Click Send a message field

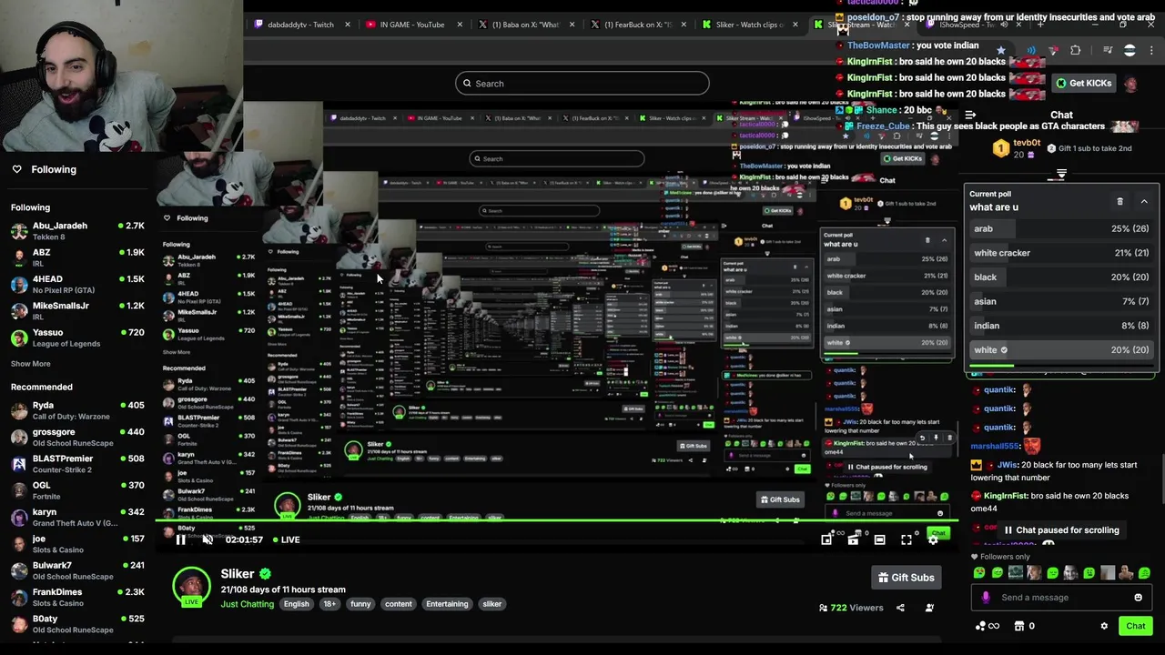click(1060, 598)
